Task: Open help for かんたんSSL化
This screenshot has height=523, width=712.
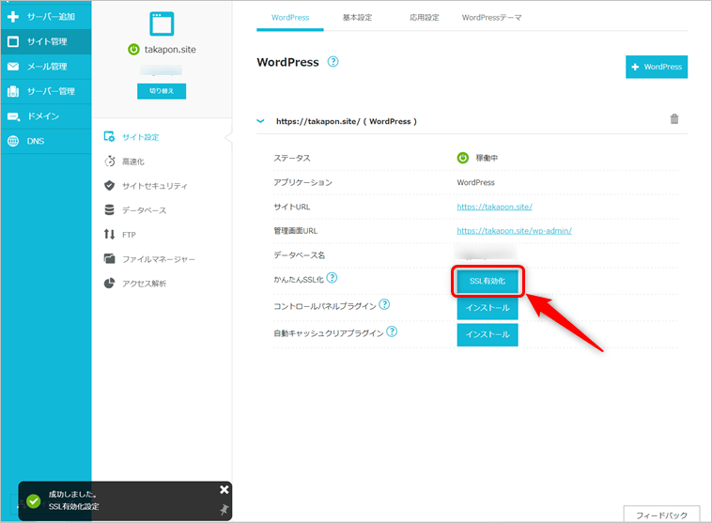Action: click(x=332, y=277)
